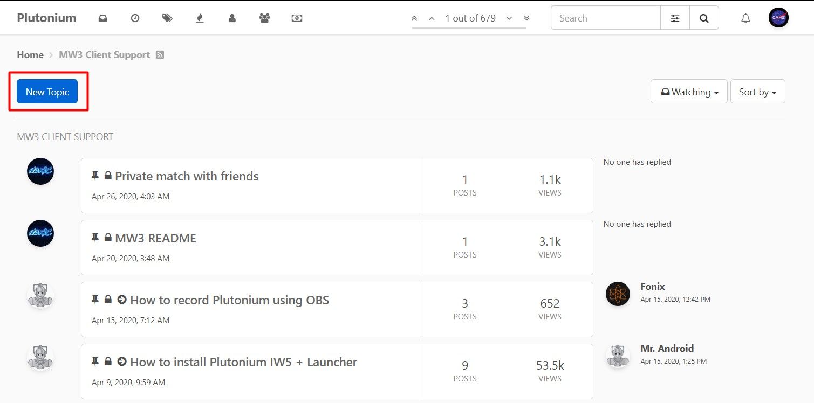Click Fonix's atom avatar

click(x=618, y=294)
